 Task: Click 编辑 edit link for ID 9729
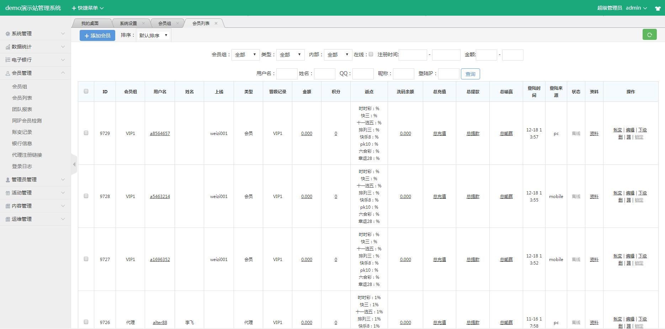pos(630,130)
